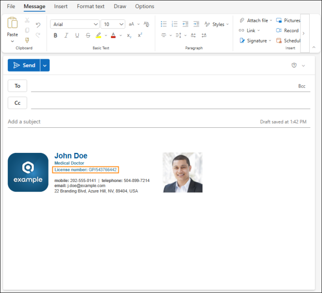The image size is (322, 293).
Task: Click the line spacing icon
Action: tap(178, 35)
